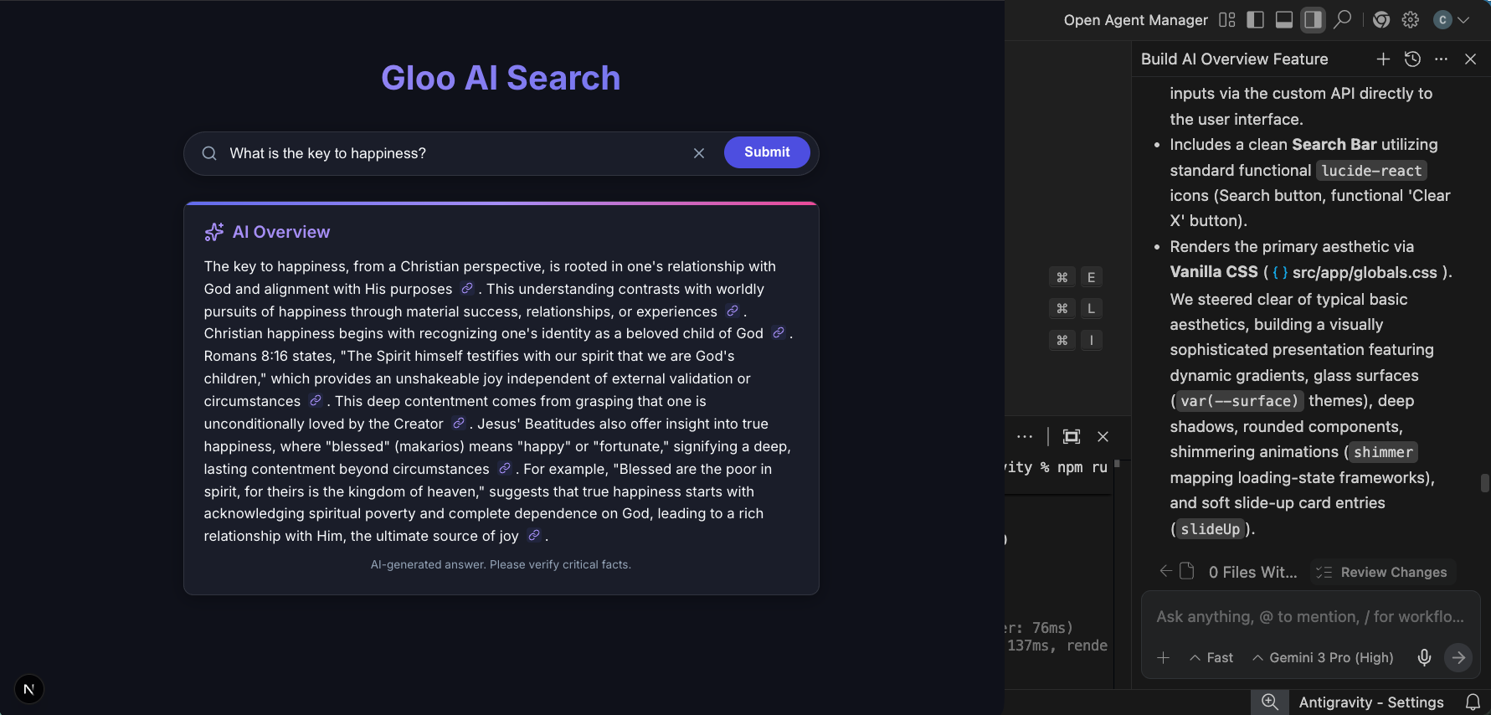Image resolution: width=1491 pixels, height=715 pixels.
Task: Focus the 'Ask anything' chat input
Action: point(1310,617)
